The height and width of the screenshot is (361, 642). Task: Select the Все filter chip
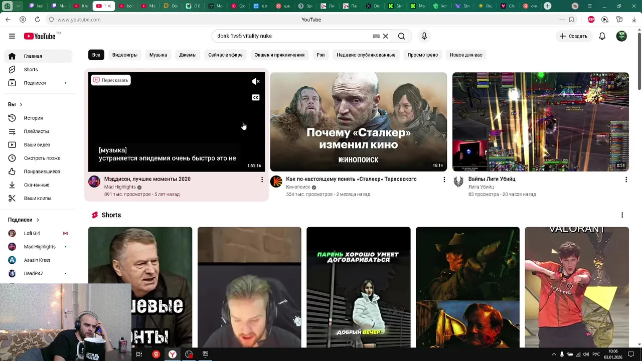(96, 55)
